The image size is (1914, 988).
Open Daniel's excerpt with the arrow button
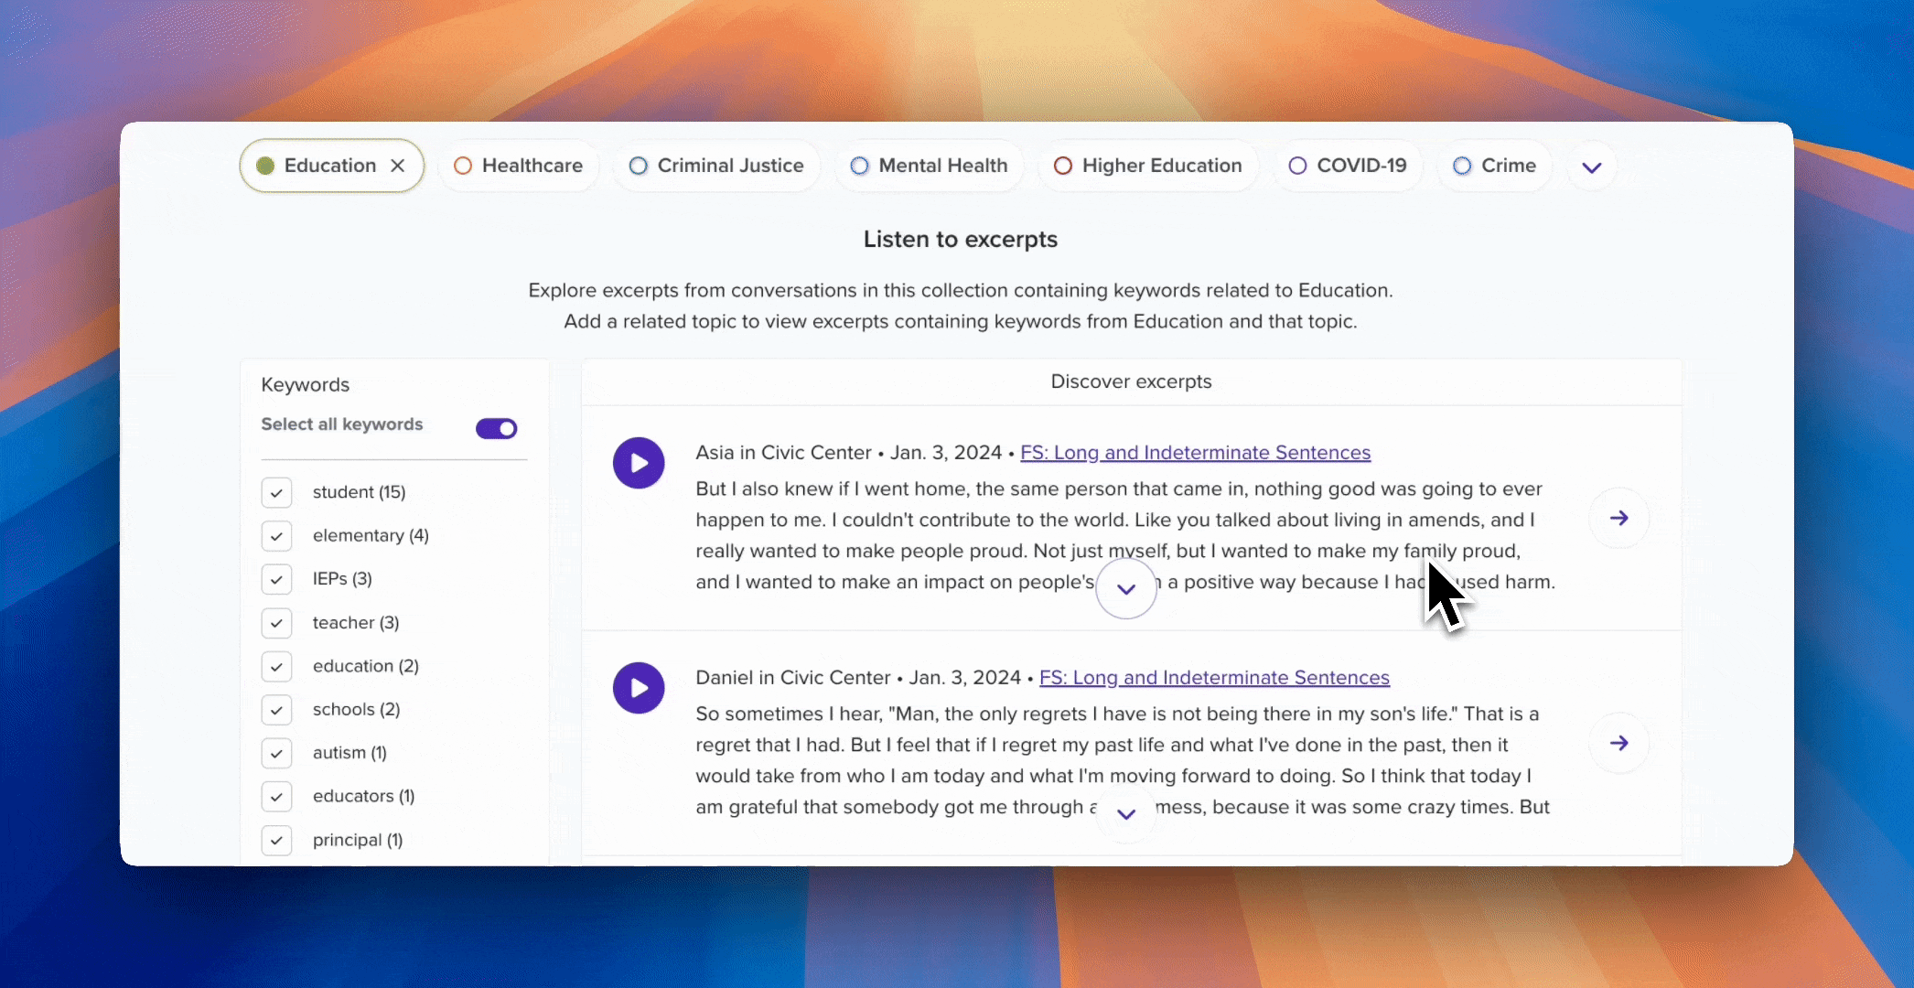tap(1619, 743)
